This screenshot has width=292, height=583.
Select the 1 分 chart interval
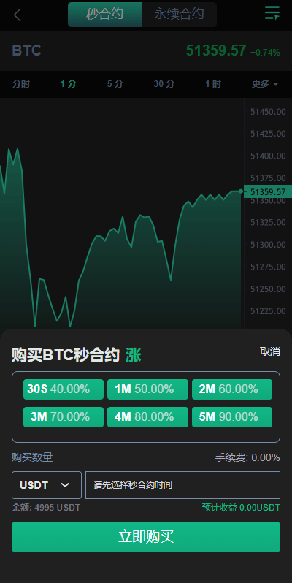point(69,84)
